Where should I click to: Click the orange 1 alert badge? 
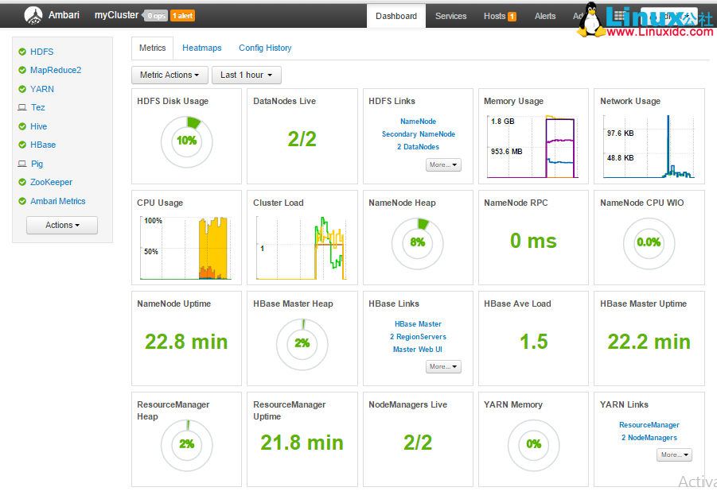[182, 16]
